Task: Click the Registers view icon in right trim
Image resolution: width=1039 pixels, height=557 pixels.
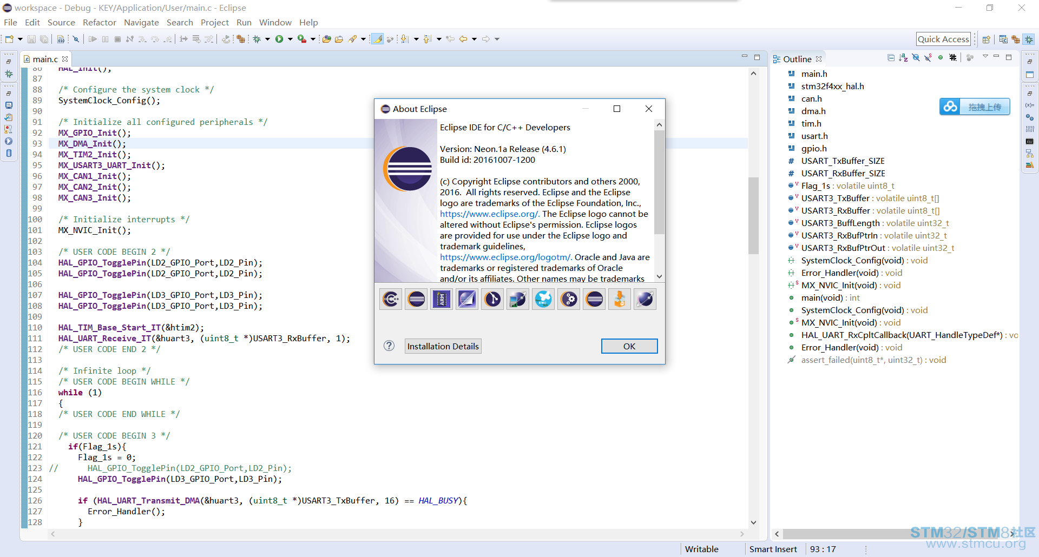Action: click(1030, 129)
